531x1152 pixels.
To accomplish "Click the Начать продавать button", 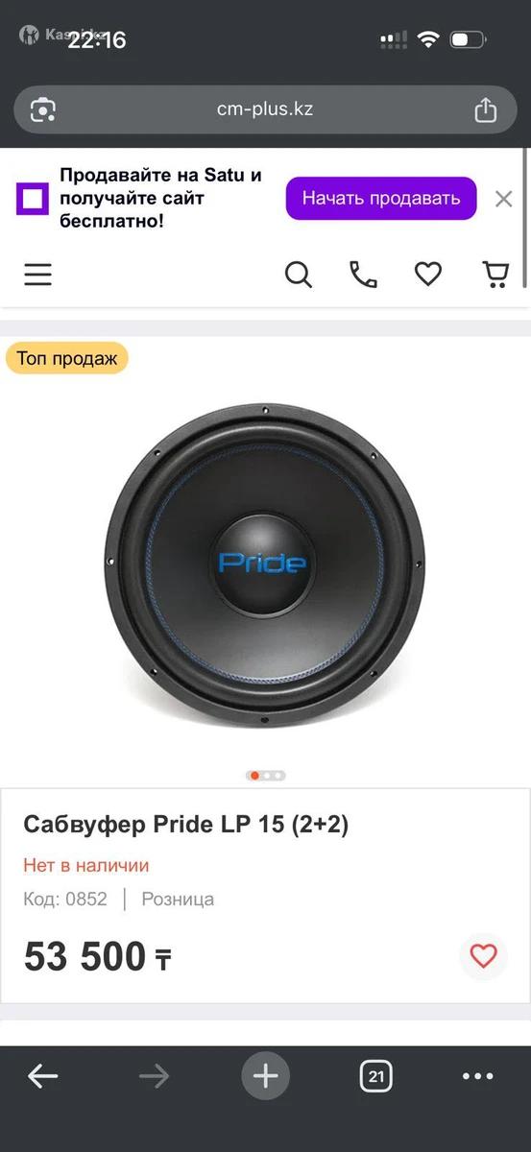I will [x=381, y=199].
